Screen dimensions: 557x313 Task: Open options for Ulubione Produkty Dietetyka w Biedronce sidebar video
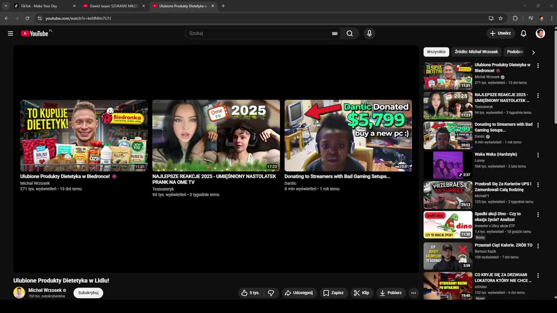(x=538, y=66)
